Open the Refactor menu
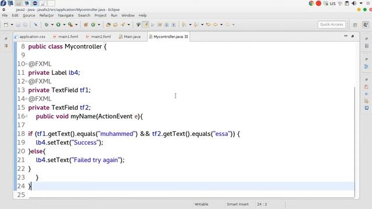372x209 pixels. pyautogui.click(x=46, y=16)
